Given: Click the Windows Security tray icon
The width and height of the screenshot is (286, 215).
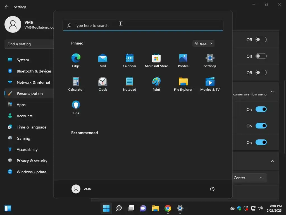Looking at the screenshot, I should coord(239,208).
